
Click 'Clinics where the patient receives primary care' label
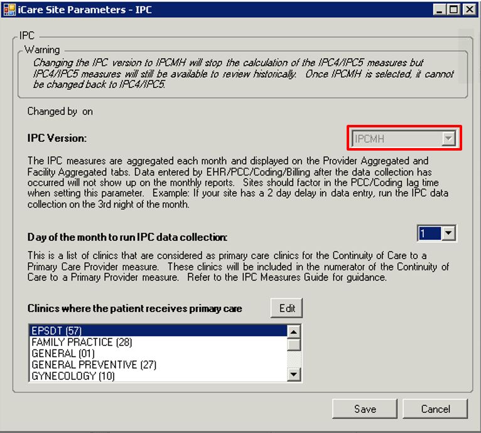click(x=134, y=308)
